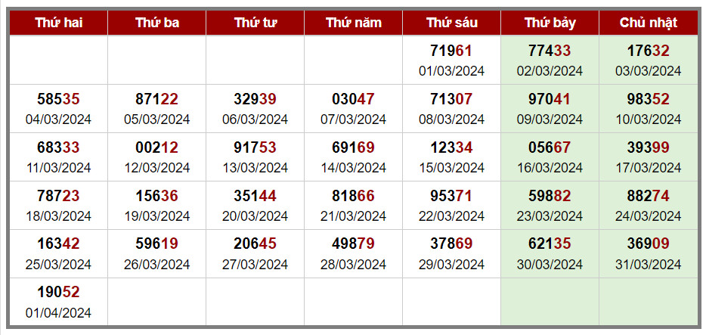Open the 04/03/2024 result 58535
This screenshot has height=335, width=706.
point(58,108)
